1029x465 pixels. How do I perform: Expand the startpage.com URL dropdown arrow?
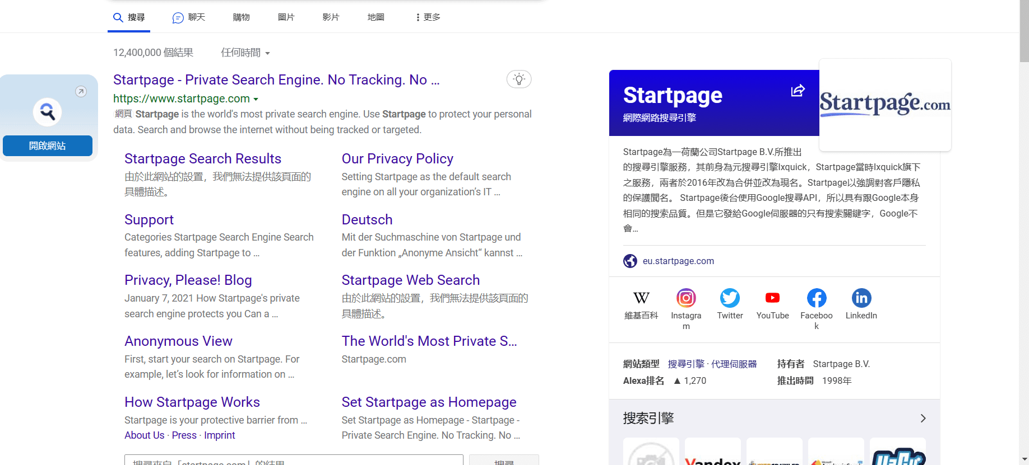(x=256, y=99)
